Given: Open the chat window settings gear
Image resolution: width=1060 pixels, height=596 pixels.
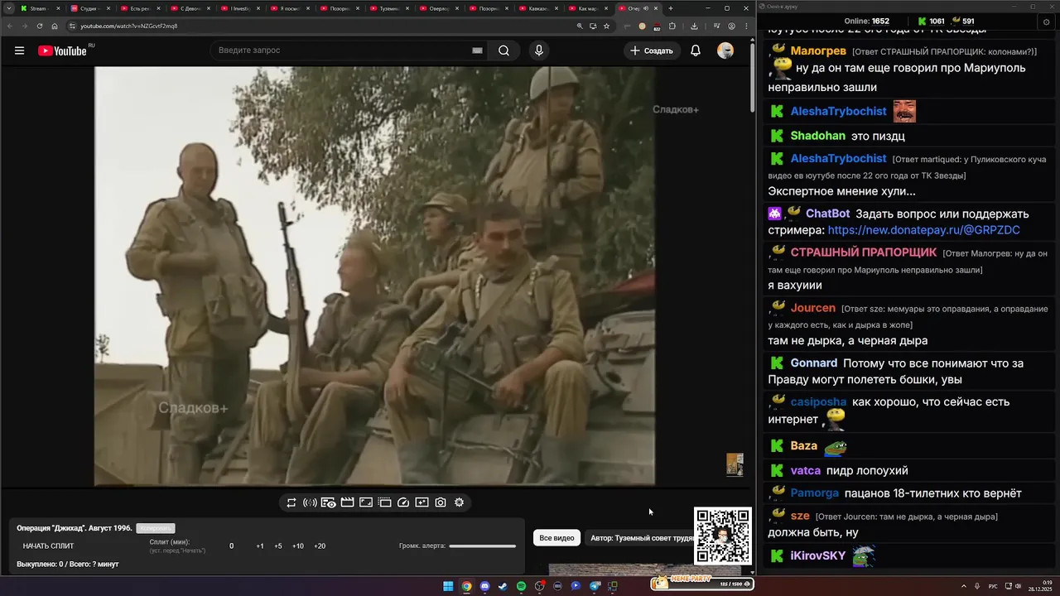Looking at the screenshot, I should (1046, 22).
